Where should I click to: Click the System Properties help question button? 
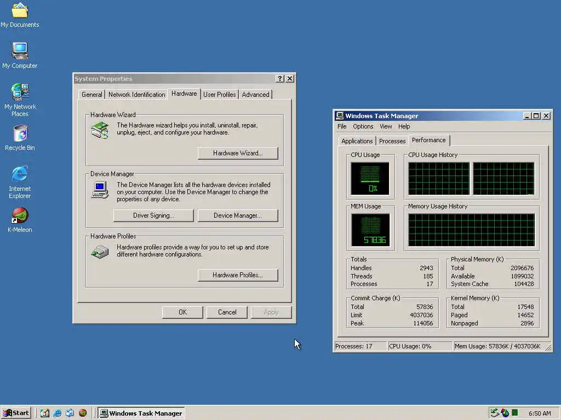coord(280,79)
